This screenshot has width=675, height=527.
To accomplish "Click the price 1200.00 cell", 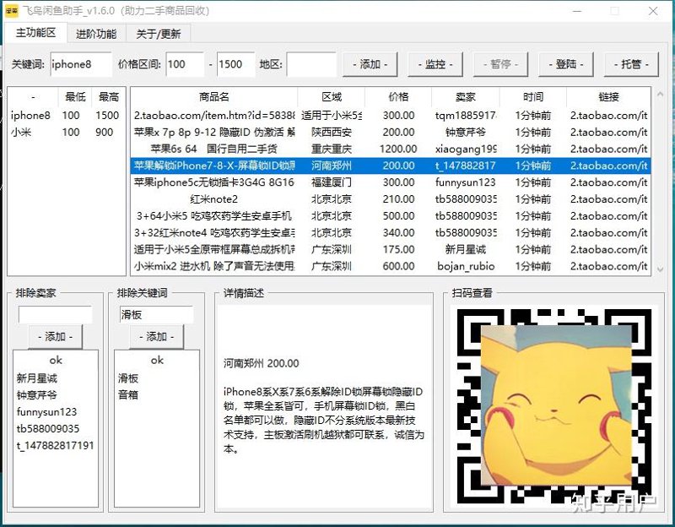I will click(398, 149).
